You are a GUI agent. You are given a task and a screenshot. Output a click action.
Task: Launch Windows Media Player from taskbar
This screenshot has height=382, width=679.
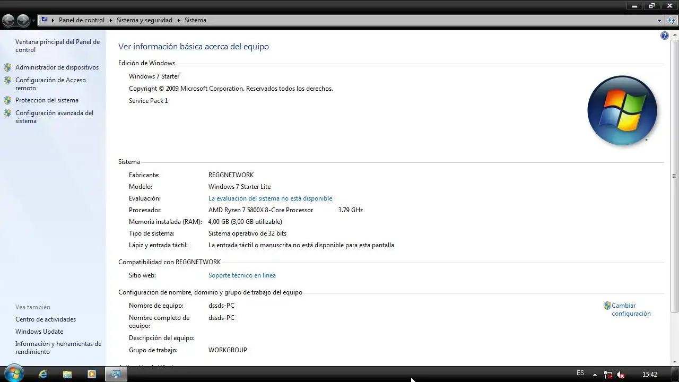[x=91, y=374]
